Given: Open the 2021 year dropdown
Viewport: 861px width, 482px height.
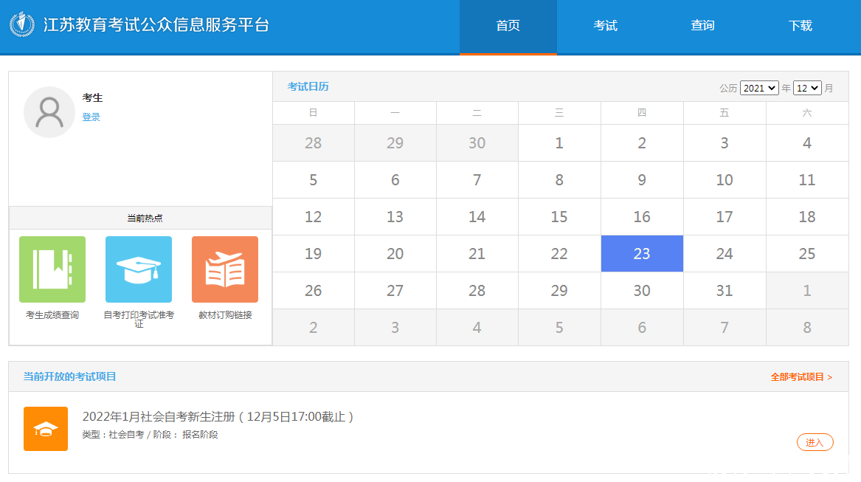Looking at the screenshot, I should click(x=759, y=87).
